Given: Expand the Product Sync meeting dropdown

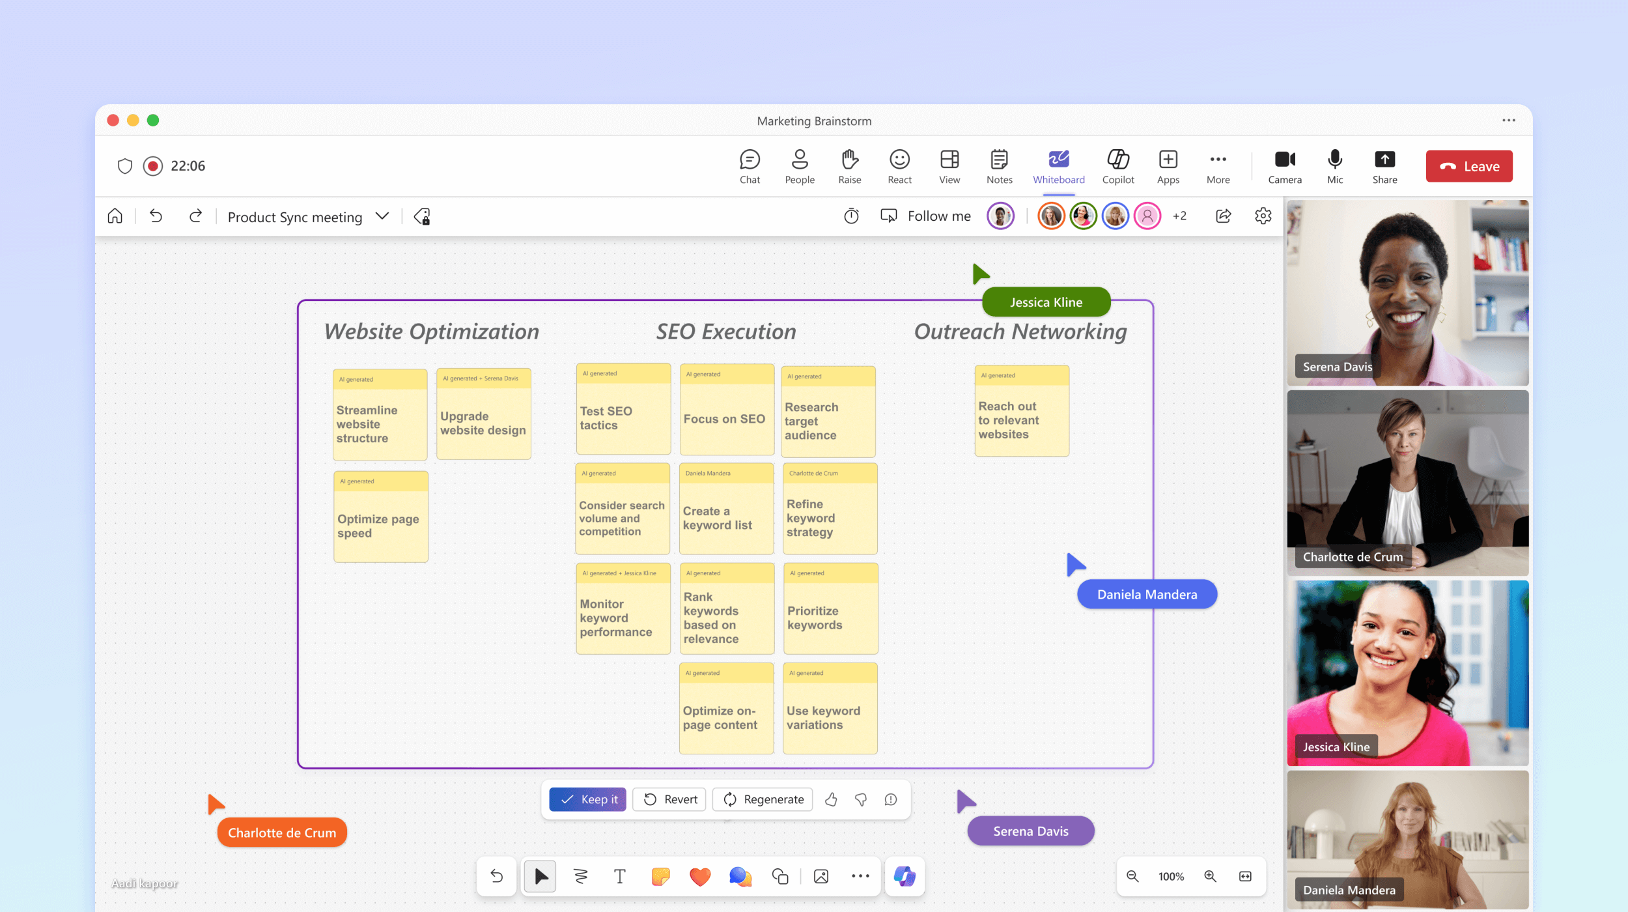Looking at the screenshot, I should point(382,216).
